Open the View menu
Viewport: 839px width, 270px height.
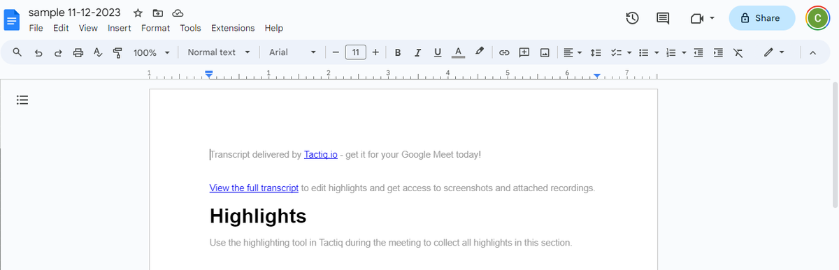tap(88, 28)
